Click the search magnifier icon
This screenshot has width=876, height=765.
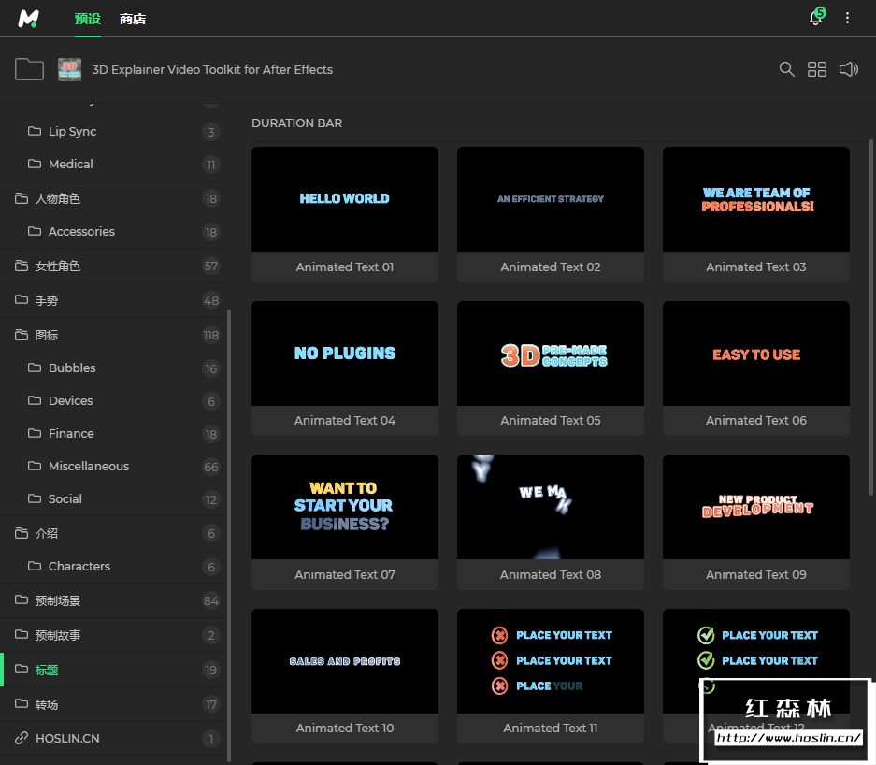pos(787,69)
